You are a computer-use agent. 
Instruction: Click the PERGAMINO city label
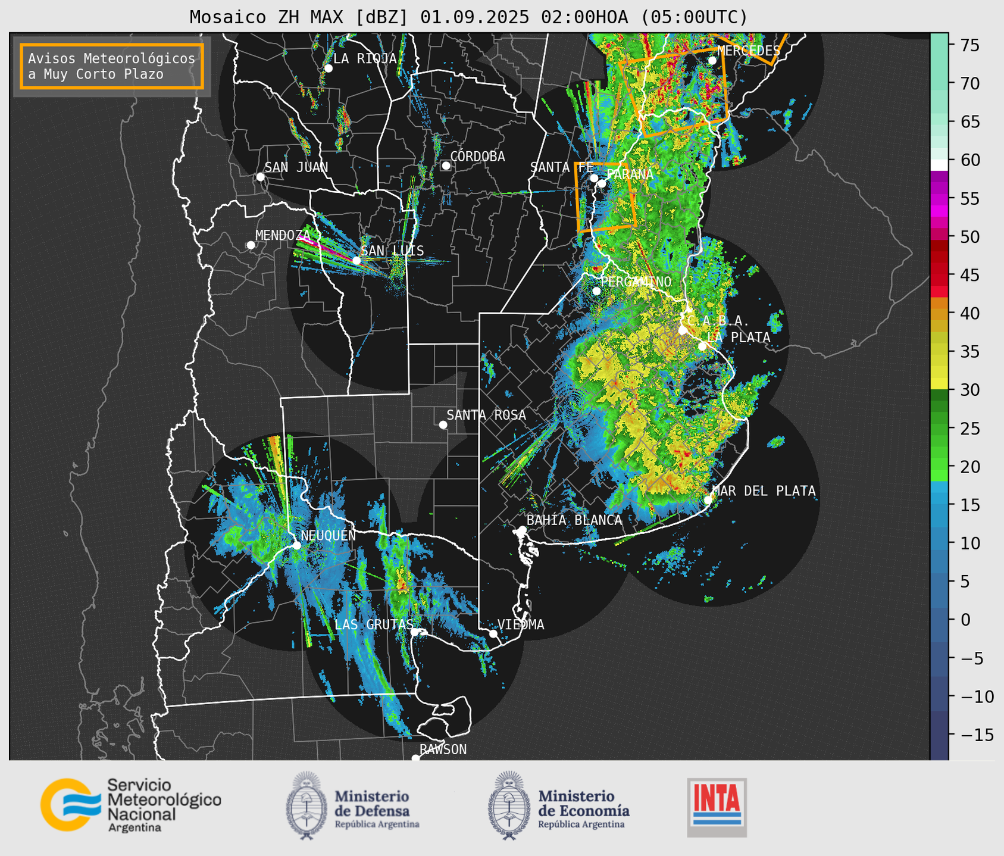click(x=636, y=282)
